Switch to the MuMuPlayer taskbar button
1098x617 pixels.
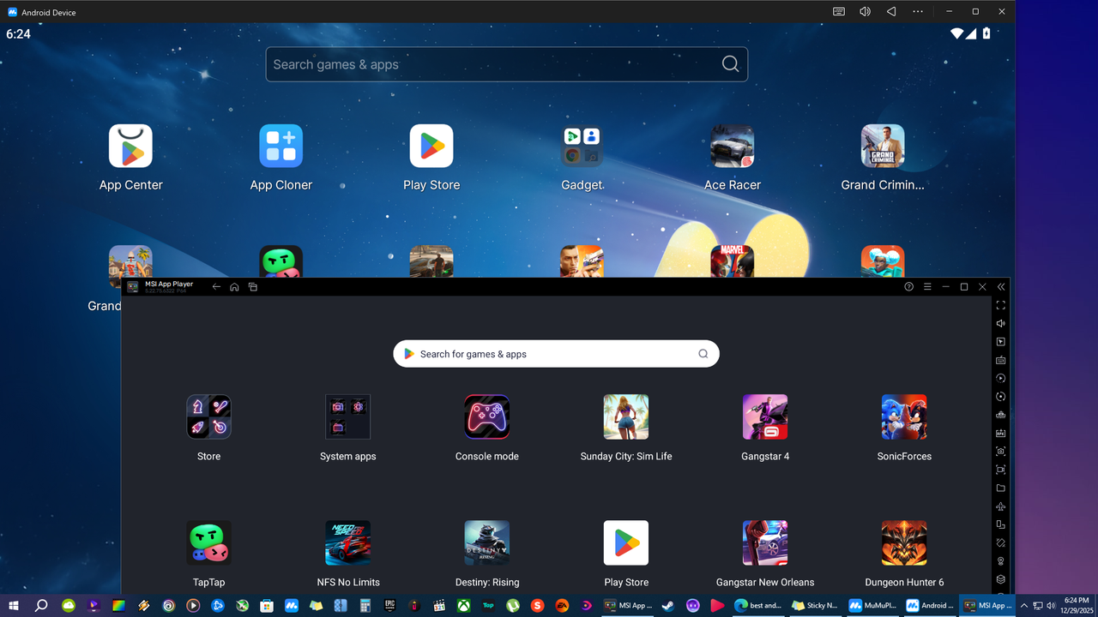coord(872,605)
